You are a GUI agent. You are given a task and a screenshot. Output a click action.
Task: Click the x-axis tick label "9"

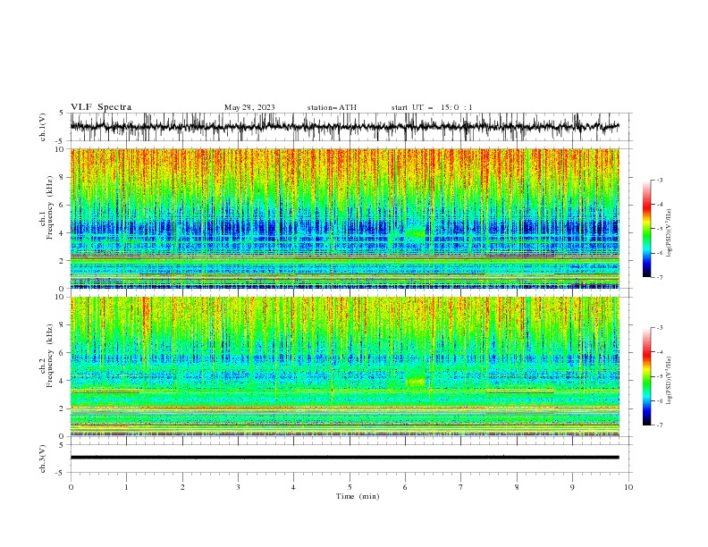[x=572, y=487]
